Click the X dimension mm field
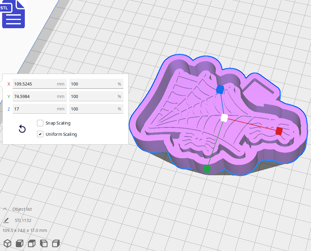The width and height of the screenshot is (311, 251). 33,84
